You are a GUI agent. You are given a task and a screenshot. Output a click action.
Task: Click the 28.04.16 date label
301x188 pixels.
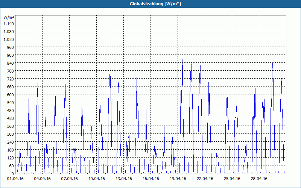click(x=259, y=179)
